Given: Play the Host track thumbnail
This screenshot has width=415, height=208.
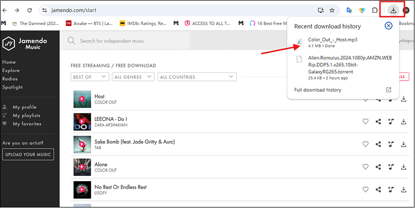Looking at the screenshot, I should point(82,99).
